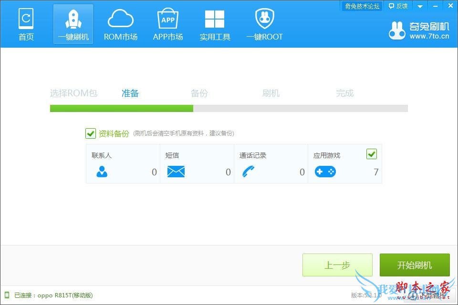Start 一键ROOT with the root icon
Screen dimensions: 458x305
pyautogui.click(x=264, y=23)
